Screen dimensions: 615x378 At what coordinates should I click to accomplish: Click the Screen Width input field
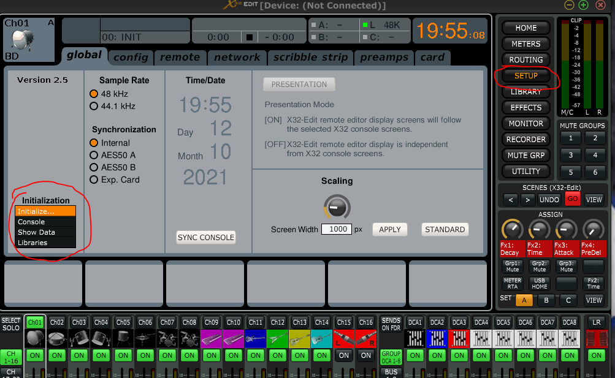pos(337,229)
